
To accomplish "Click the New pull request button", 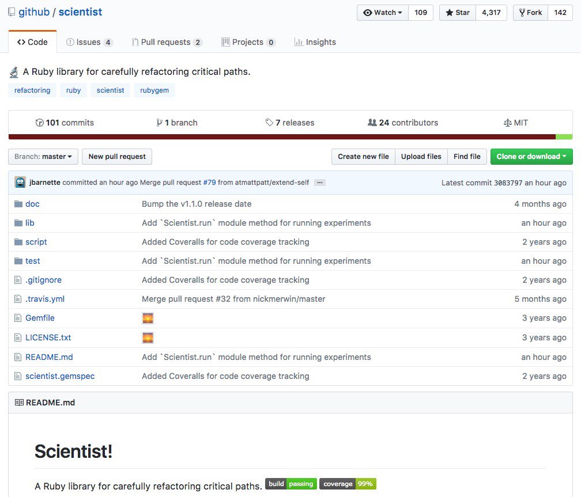I will 117,157.
